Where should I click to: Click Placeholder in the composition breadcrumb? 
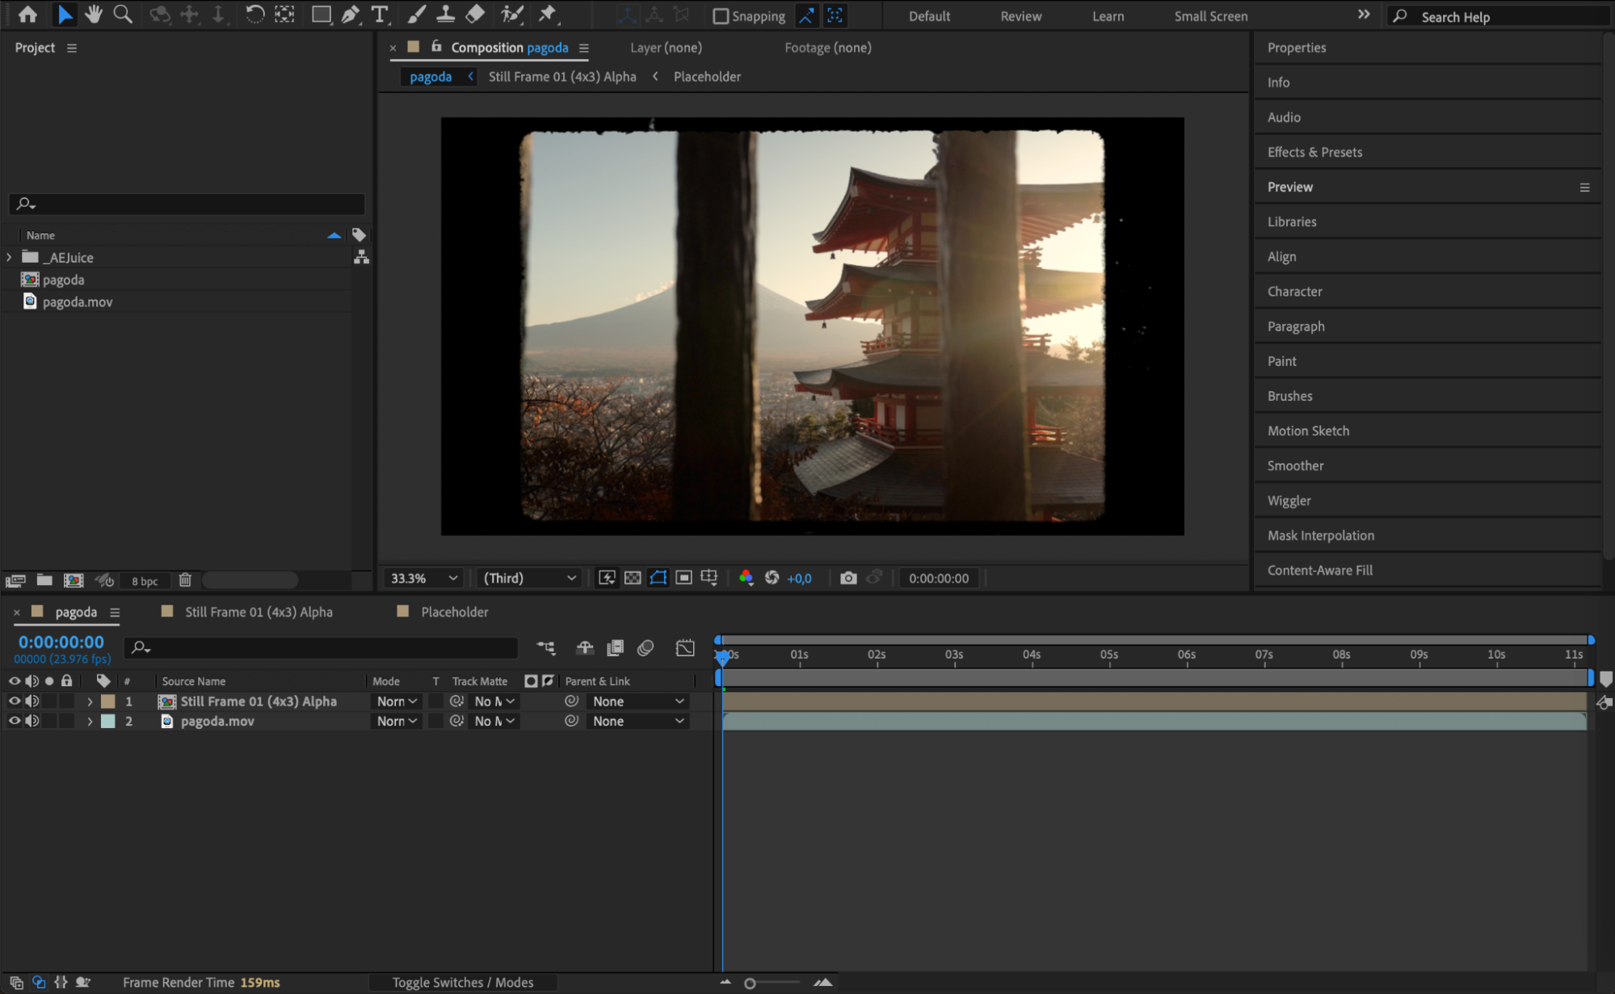pos(707,77)
